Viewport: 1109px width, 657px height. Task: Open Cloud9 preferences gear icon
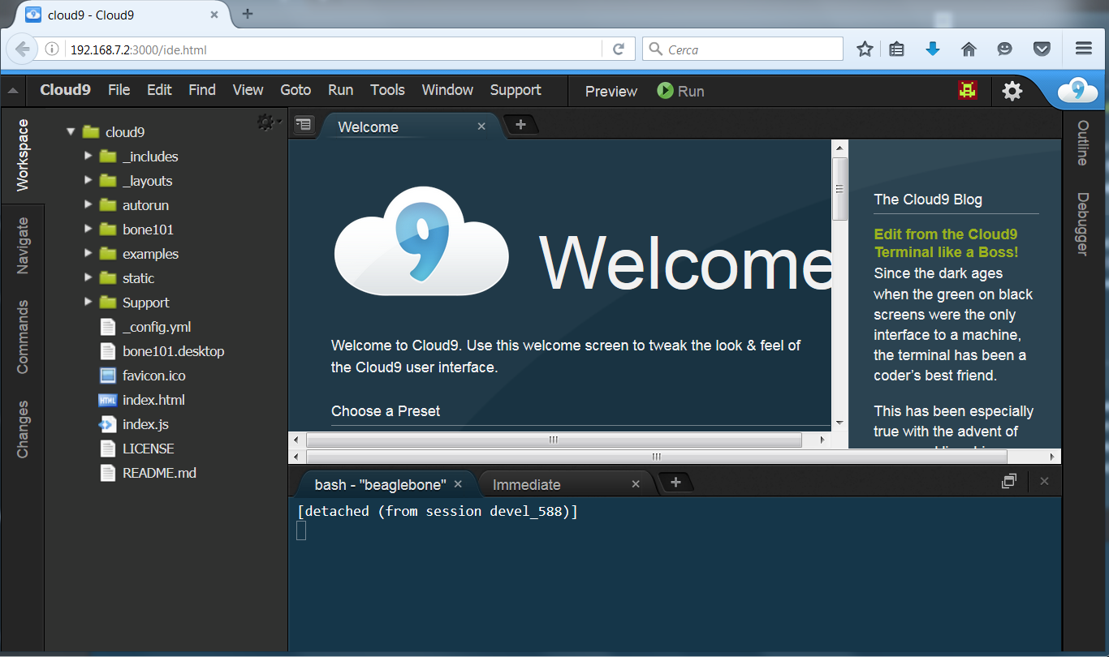click(x=1012, y=91)
